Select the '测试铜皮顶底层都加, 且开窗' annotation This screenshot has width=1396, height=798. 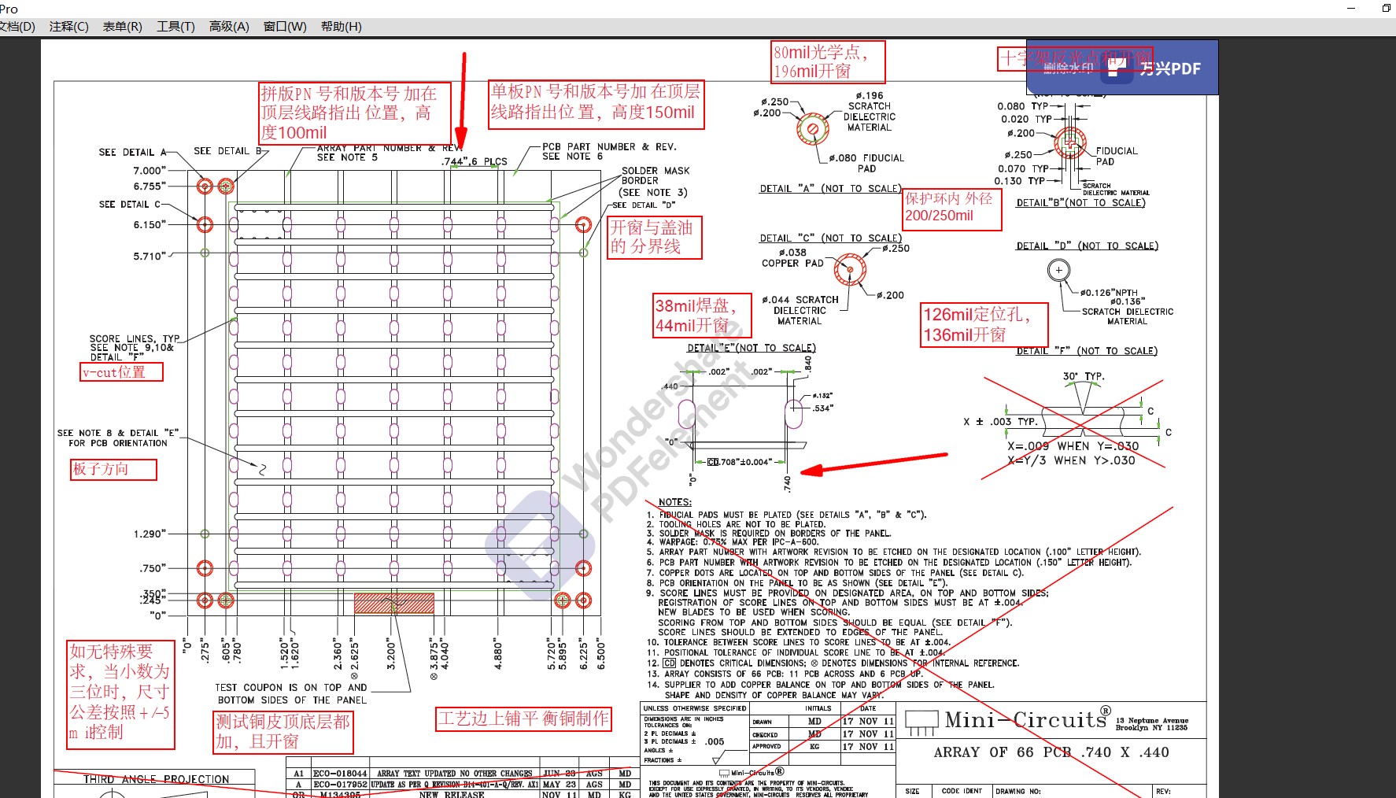click(284, 732)
